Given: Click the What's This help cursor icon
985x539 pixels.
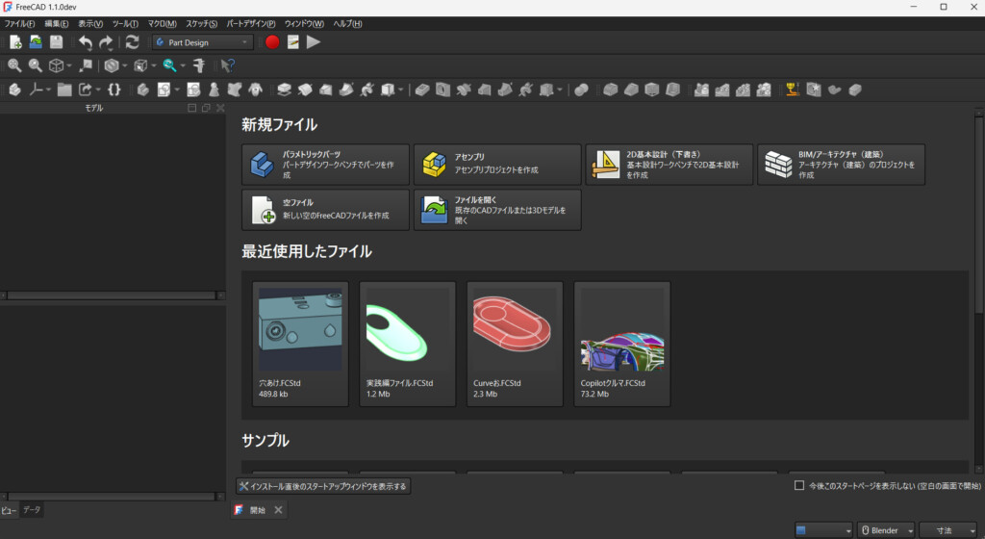Looking at the screenshot, I should [x=227, y=65].
